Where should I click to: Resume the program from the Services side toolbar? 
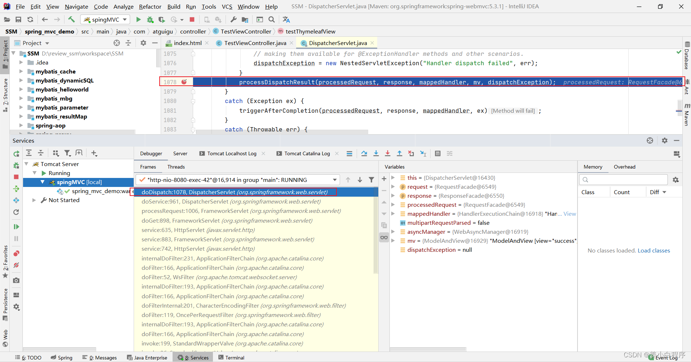click(16, 227)
